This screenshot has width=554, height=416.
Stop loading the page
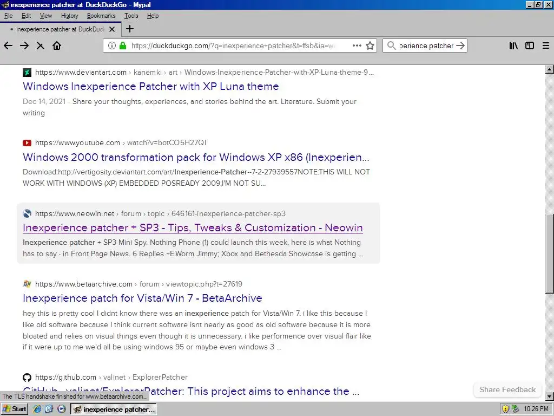(x=41, y=45)
